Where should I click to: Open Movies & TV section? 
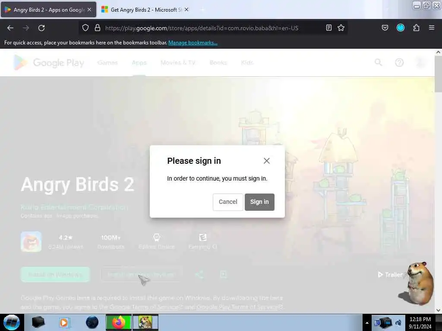178,62
